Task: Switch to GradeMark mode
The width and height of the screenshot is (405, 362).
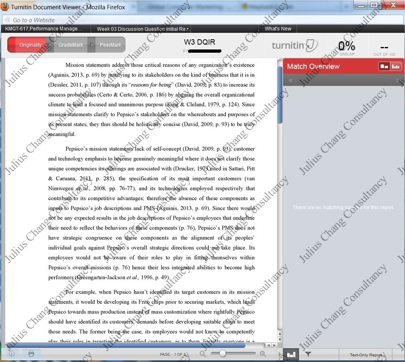Action: 71,45
